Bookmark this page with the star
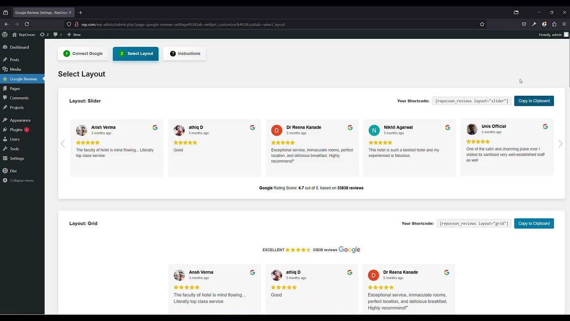This screenshot has height=321, width=570. coord(482,24)
